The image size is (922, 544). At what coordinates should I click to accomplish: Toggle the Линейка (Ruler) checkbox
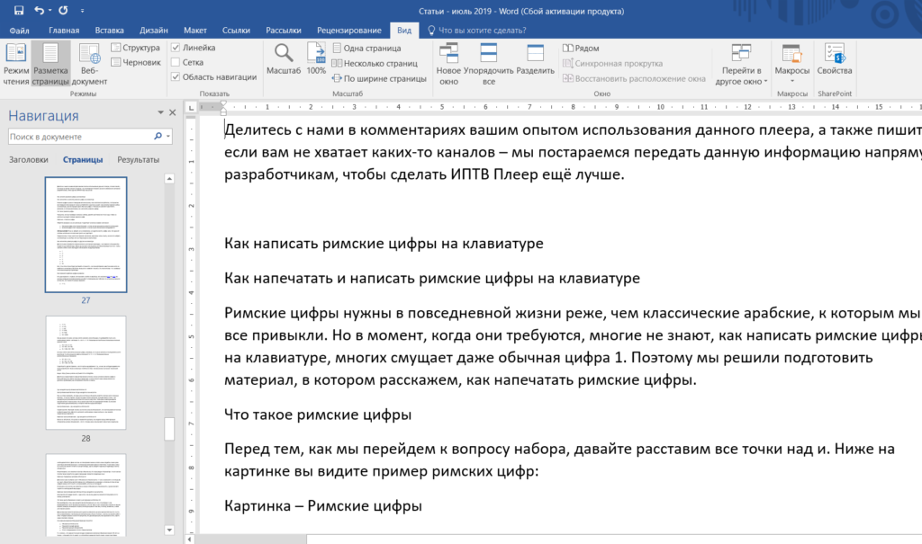[x=176, y=48]
